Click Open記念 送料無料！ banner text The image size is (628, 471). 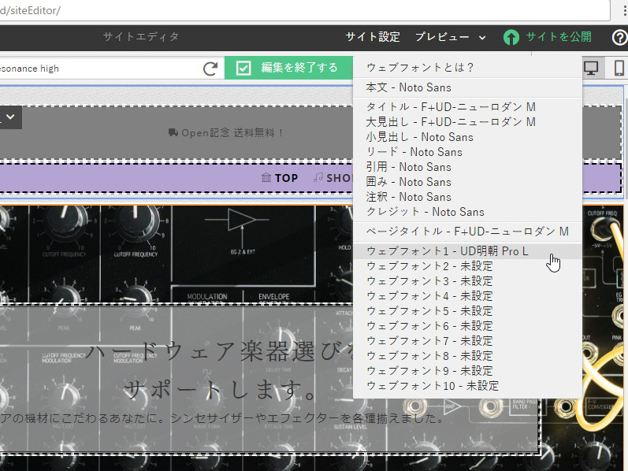click(x=232, y=132)
